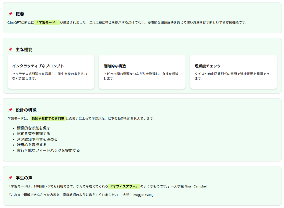The image size is (284, 208).
Task: Select the インタラクティブなプロンプト card title
Action: (38, 66)
